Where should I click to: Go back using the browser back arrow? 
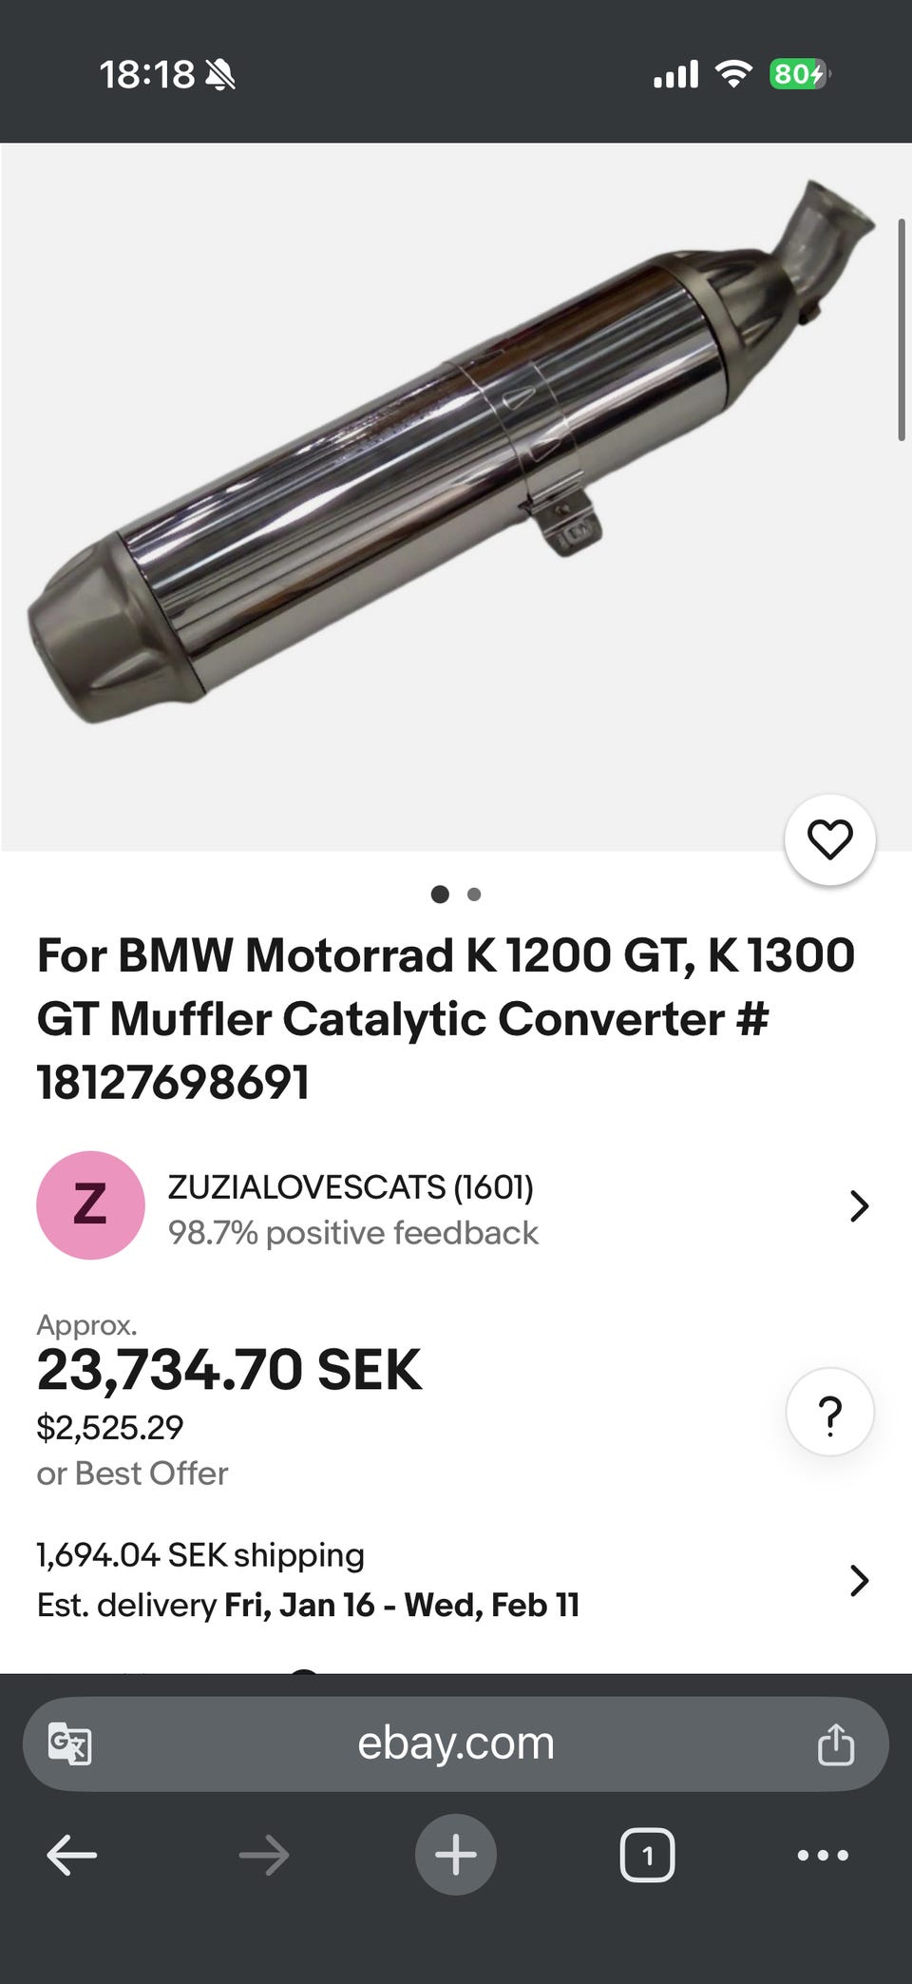click(x=72, y=1855)
